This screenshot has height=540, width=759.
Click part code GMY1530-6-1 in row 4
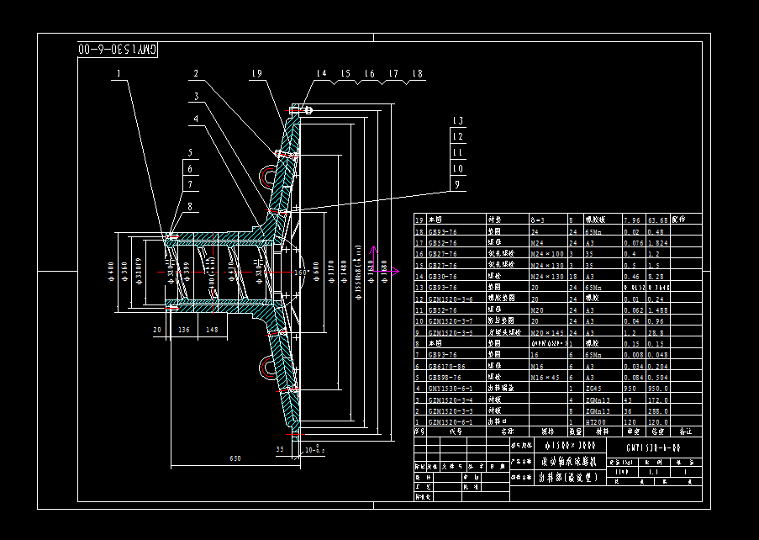click(451, 389)
